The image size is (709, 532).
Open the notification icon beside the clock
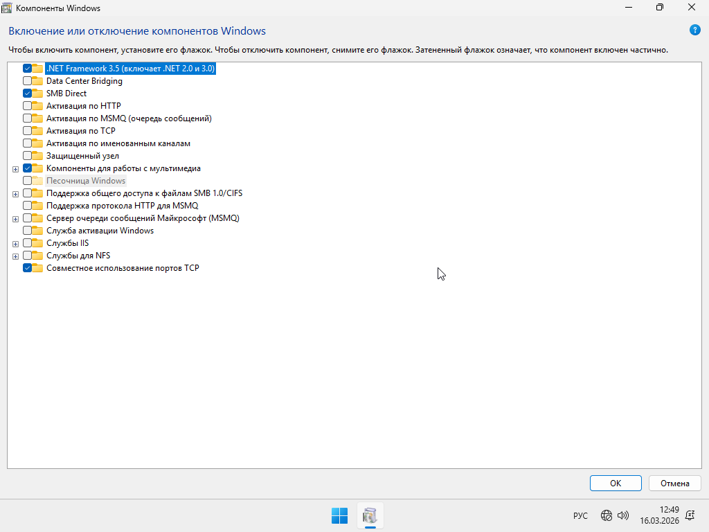(x=690, y=515)
